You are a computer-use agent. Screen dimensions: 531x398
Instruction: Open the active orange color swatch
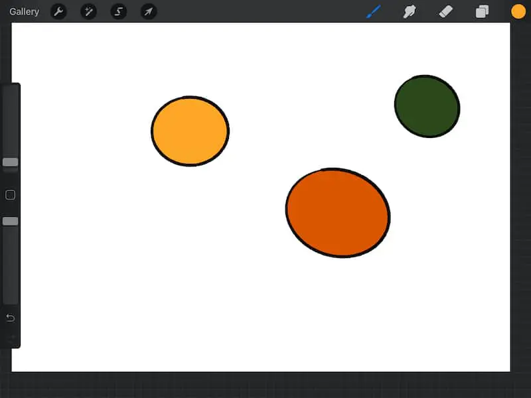tap(518, 11)
